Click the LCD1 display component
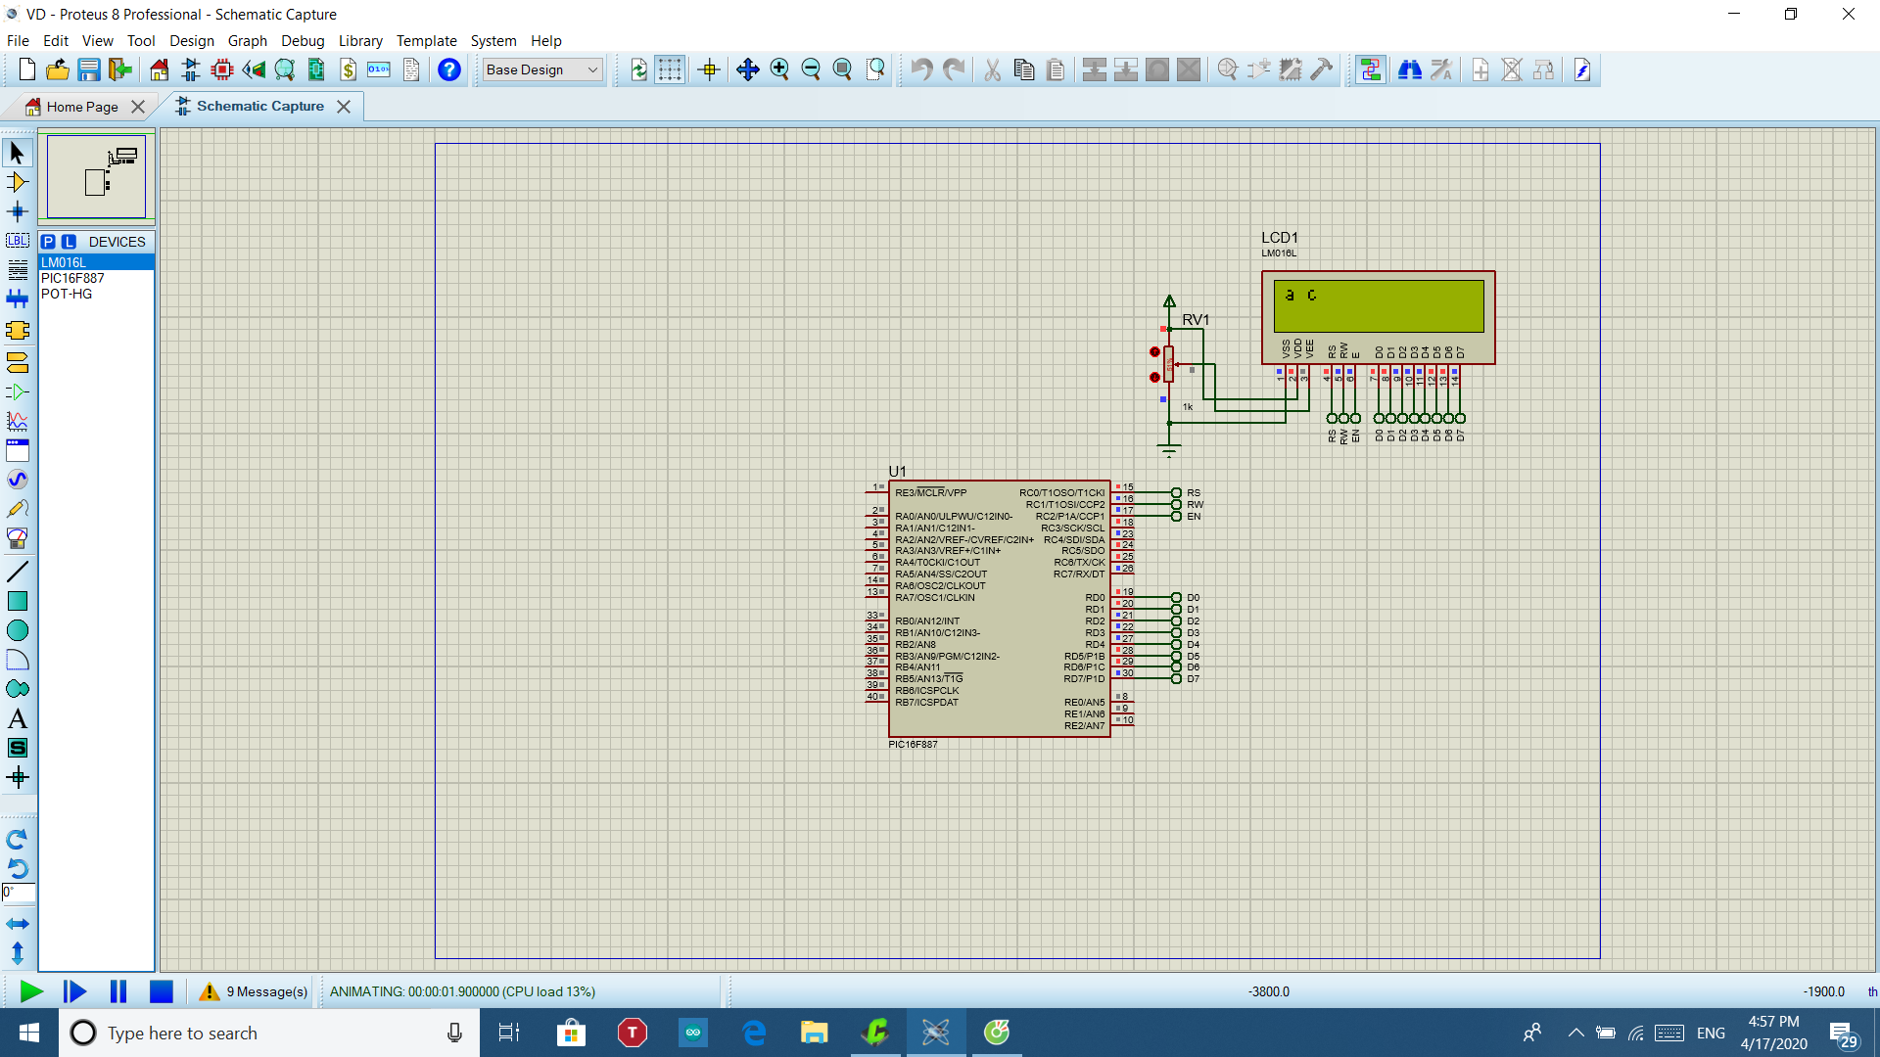This screenshot has height=1057, width=1880. 1378,317
